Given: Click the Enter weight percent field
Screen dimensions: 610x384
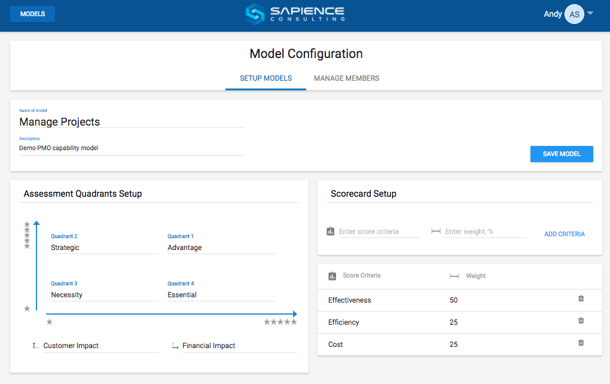Looking at the screenshot, I should (485, 231).
